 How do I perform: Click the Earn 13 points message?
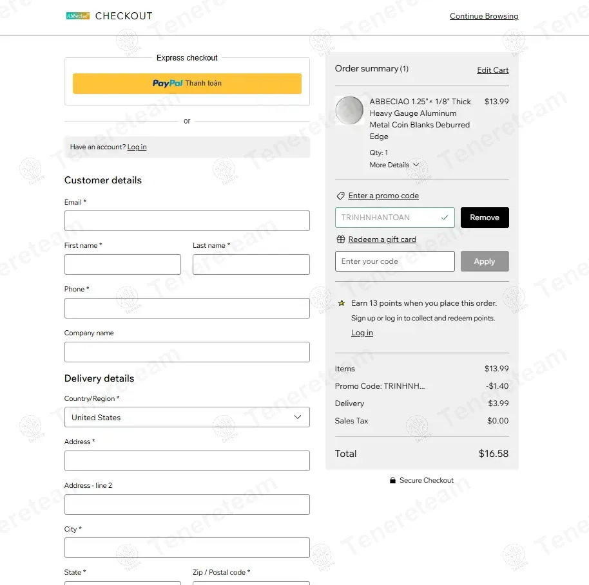point(424,303)
